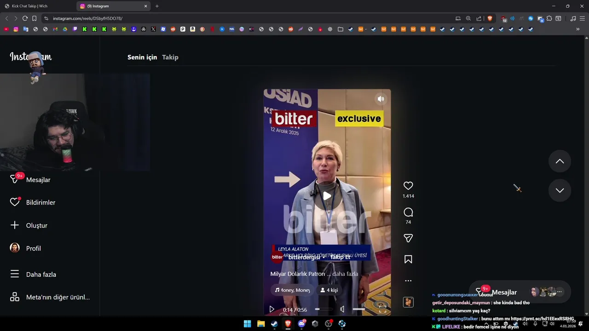Click the browser forward arrow
The width and height of the screenshot is (589, 331).
click(15, 18)
